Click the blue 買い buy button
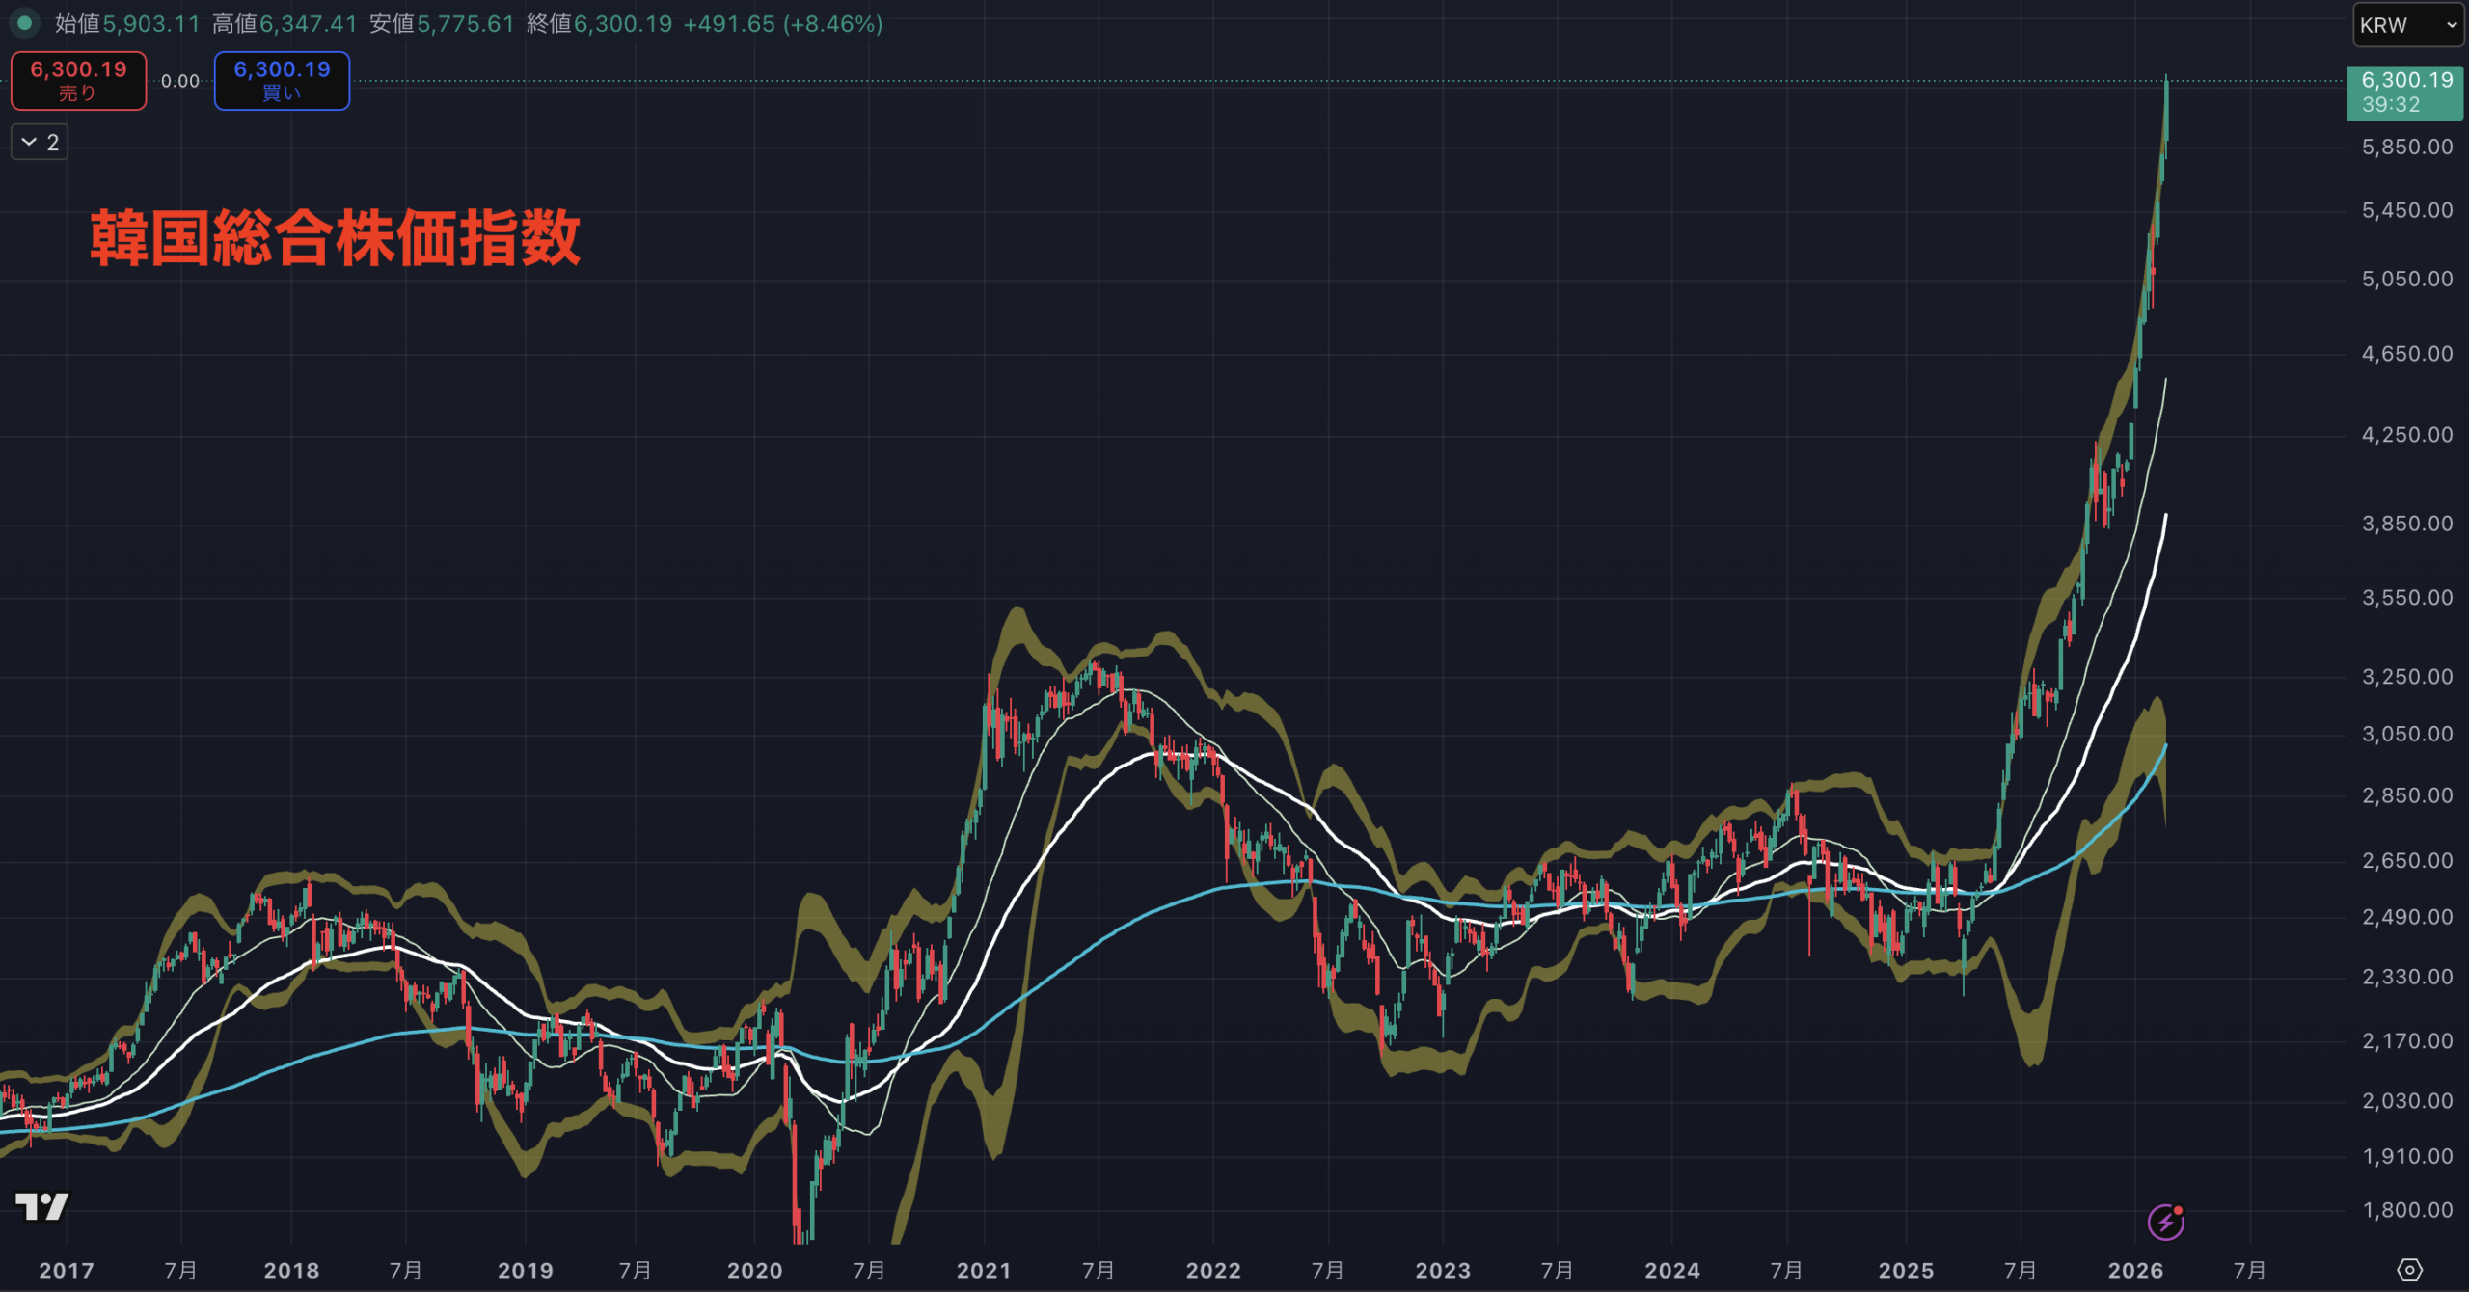Viewport: 2469px width, 1292px height. pos(282,81)
